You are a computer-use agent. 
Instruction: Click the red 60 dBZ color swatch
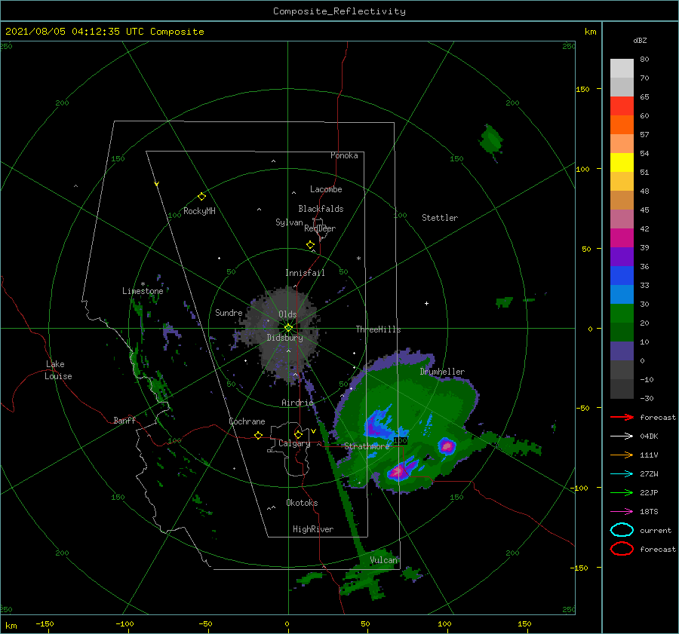[622, 106]
